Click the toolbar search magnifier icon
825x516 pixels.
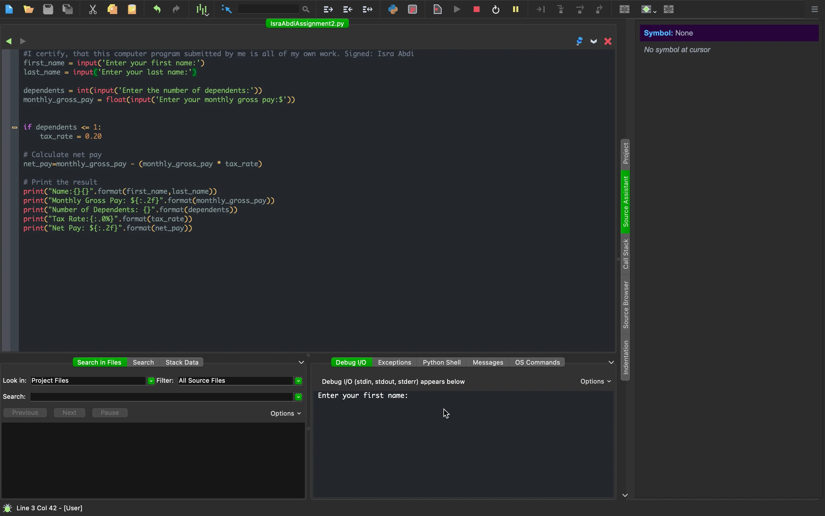(306, 9)
